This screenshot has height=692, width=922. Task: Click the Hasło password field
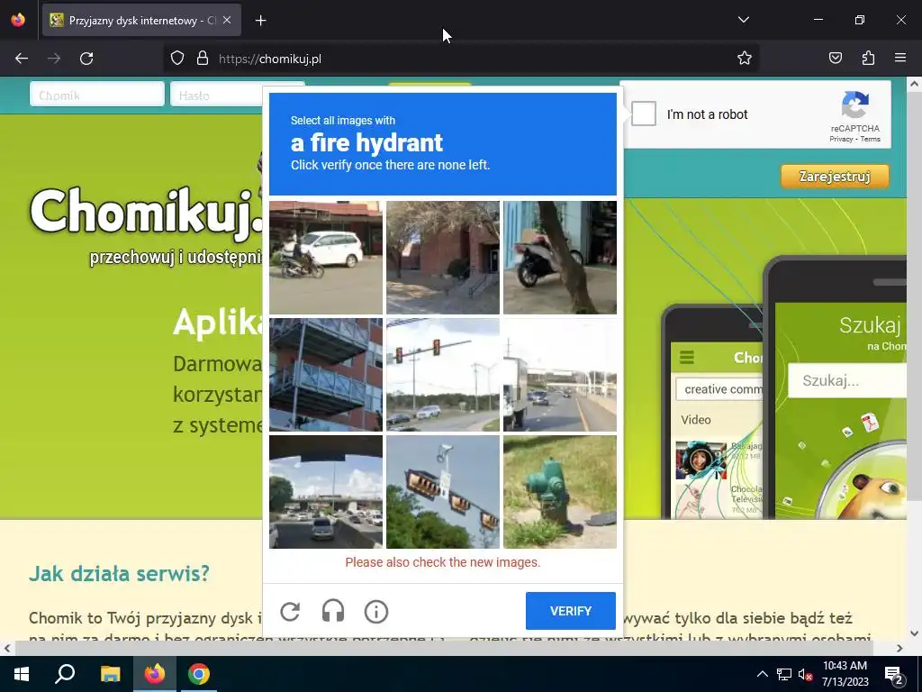point(218,95)
